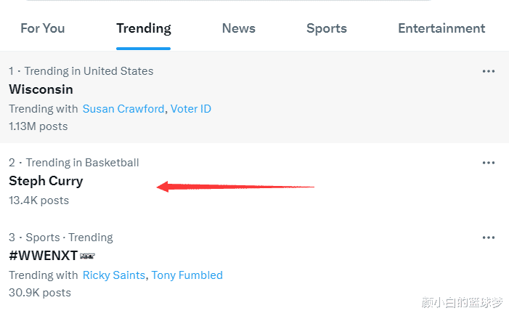Visit the Tony Fumbled related topic link
509x316 pixels.
(x=187, y=275)
